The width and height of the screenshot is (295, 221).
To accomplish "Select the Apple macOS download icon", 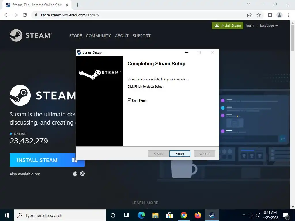I will pyautogui.click(x=75, y=174).
